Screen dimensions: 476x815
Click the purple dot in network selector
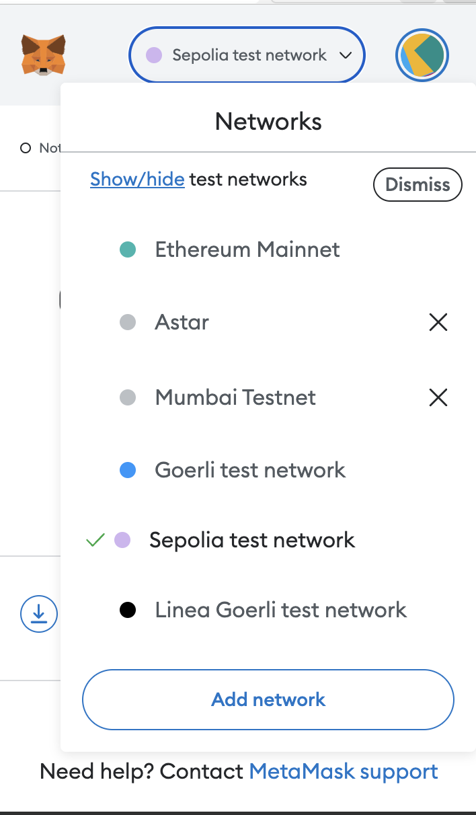click(x=154, y=55)
